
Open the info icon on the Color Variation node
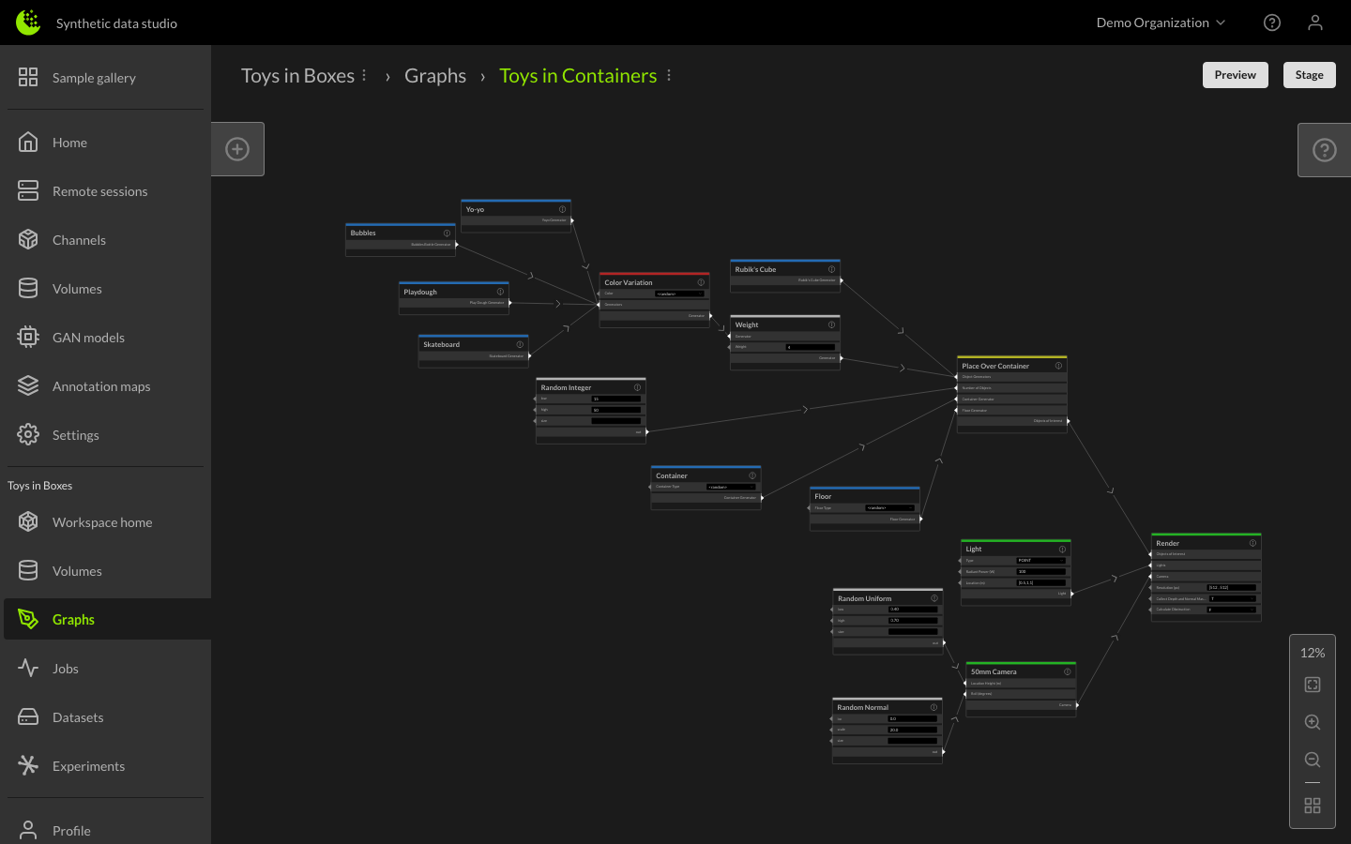[701, 281]
